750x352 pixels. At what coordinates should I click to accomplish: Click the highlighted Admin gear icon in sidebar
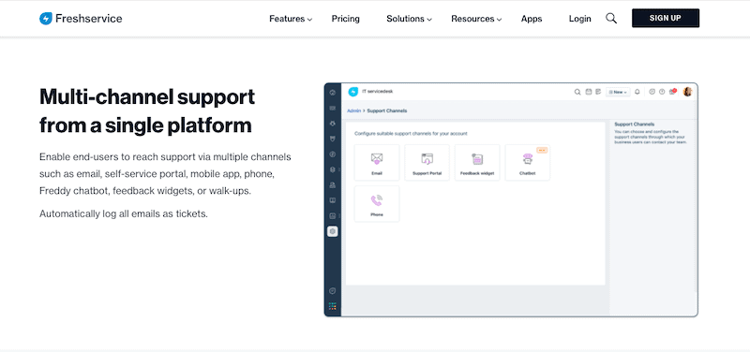tap(333, 231)
